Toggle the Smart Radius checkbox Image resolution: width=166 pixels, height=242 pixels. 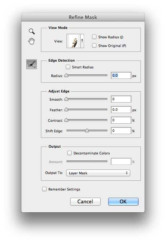point(68,67)
